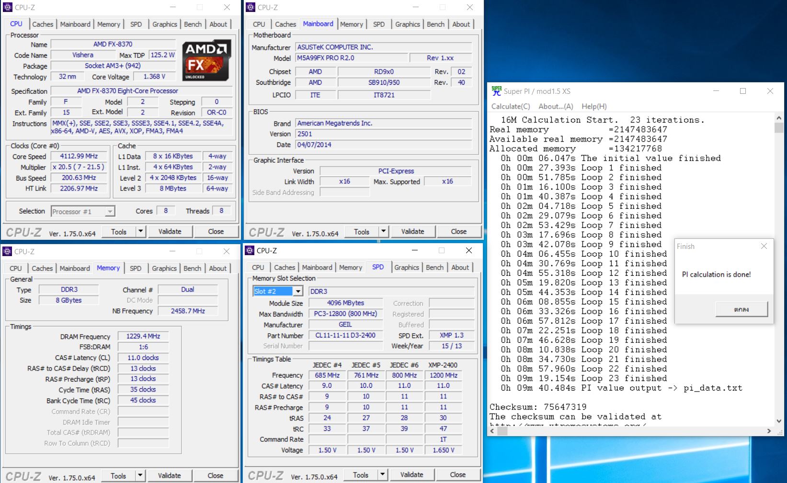This screenshot has width=787, height=483.
Task: Click CPU-Z title icon in the Memory window
Action: click(7, 251)
